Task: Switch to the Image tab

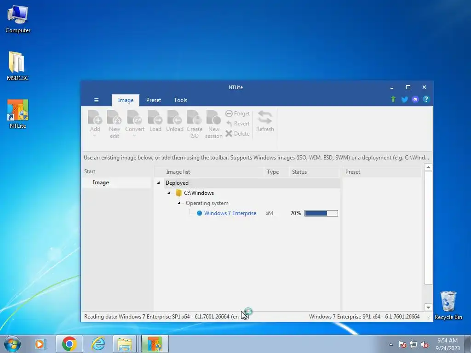Action: pyautogui.click(x=126, y=100)
